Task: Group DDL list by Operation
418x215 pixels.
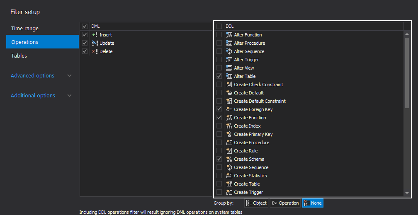Action: click(285, 203)
